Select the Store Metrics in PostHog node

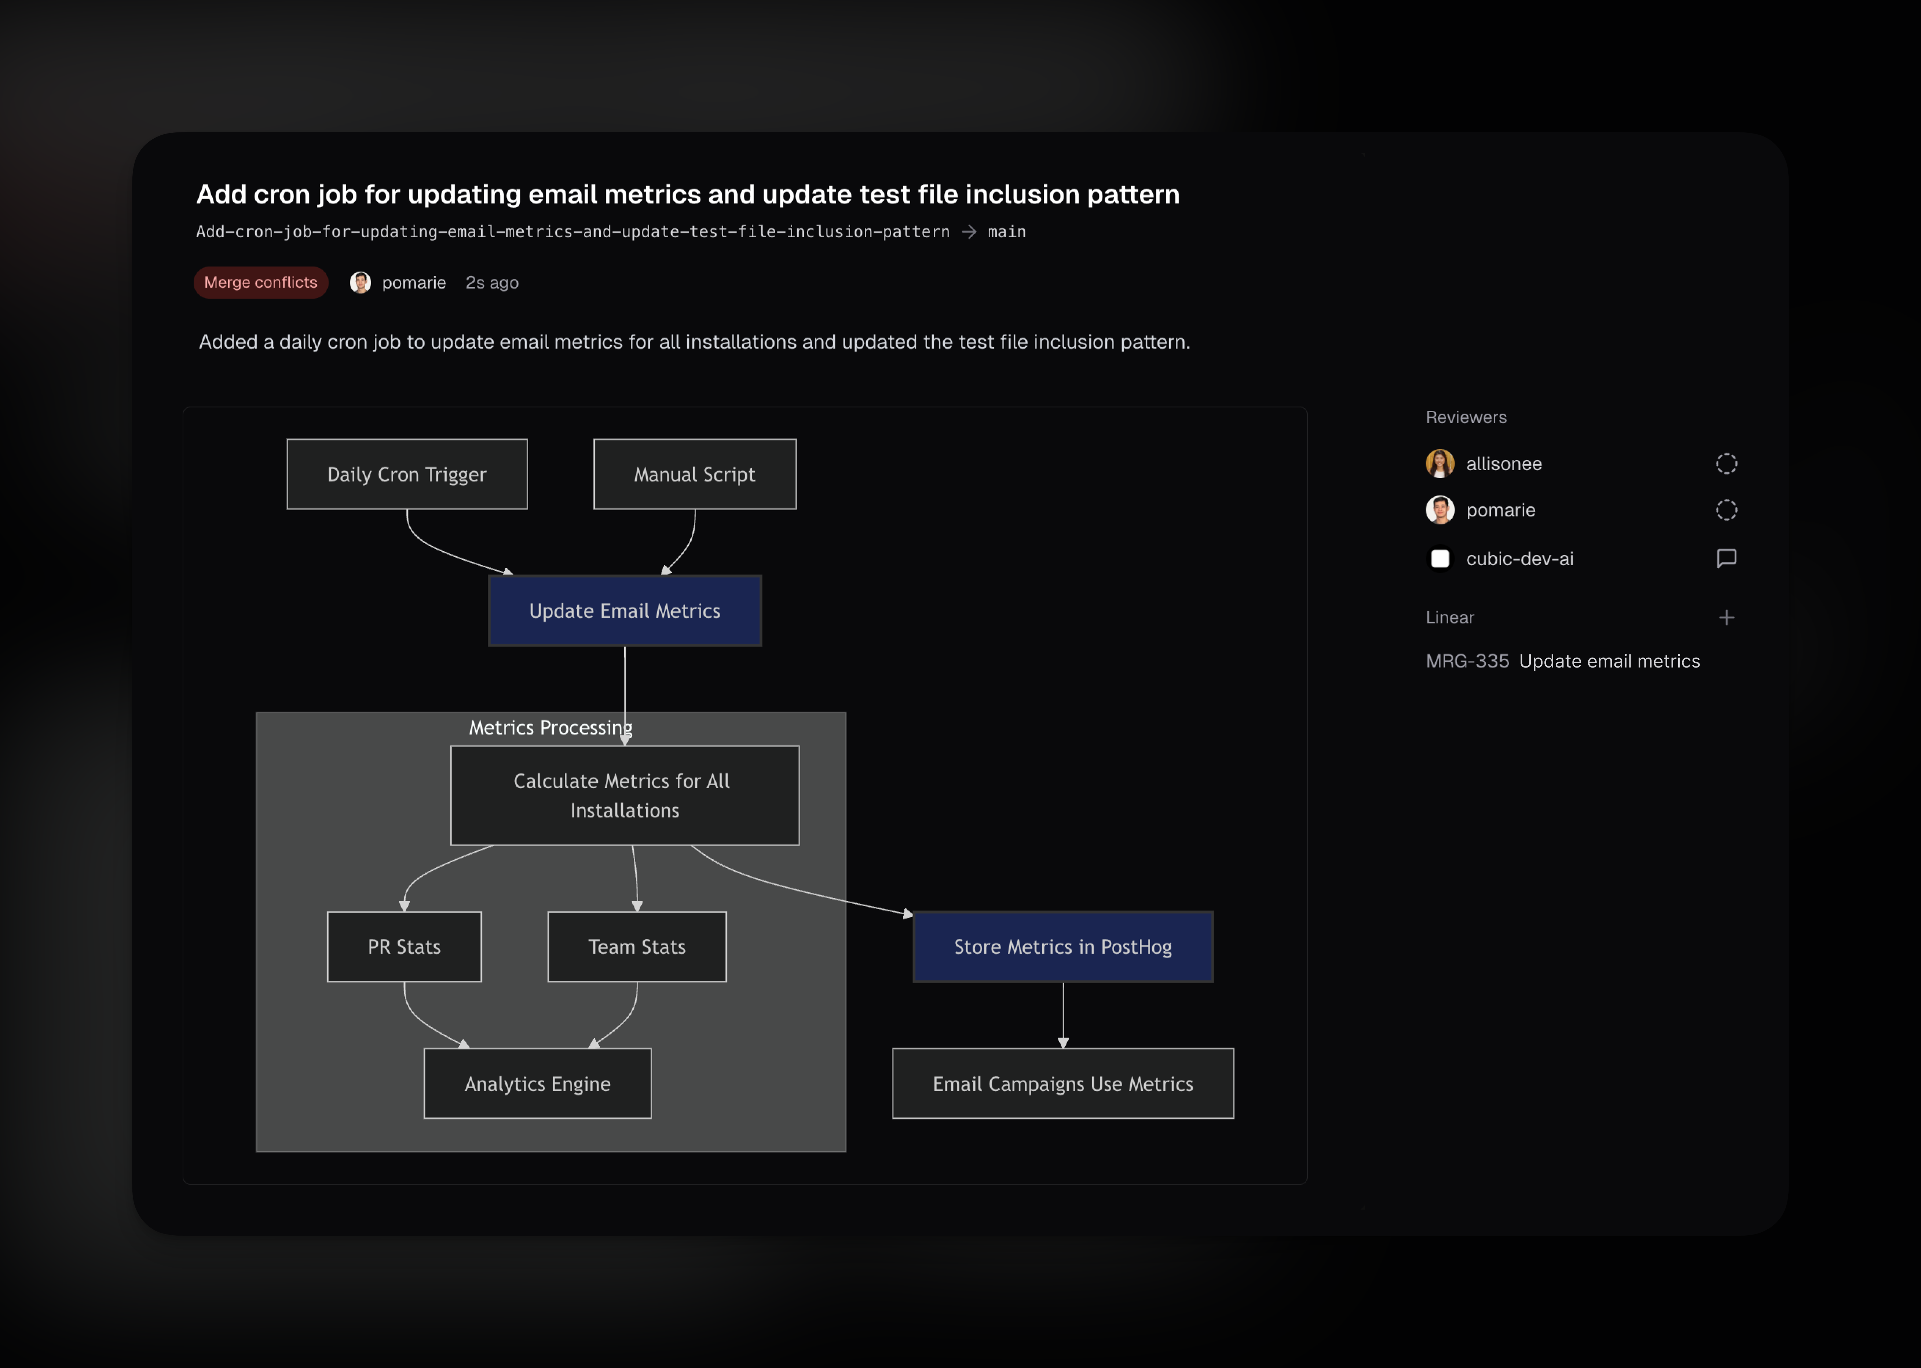[1063, 947]
